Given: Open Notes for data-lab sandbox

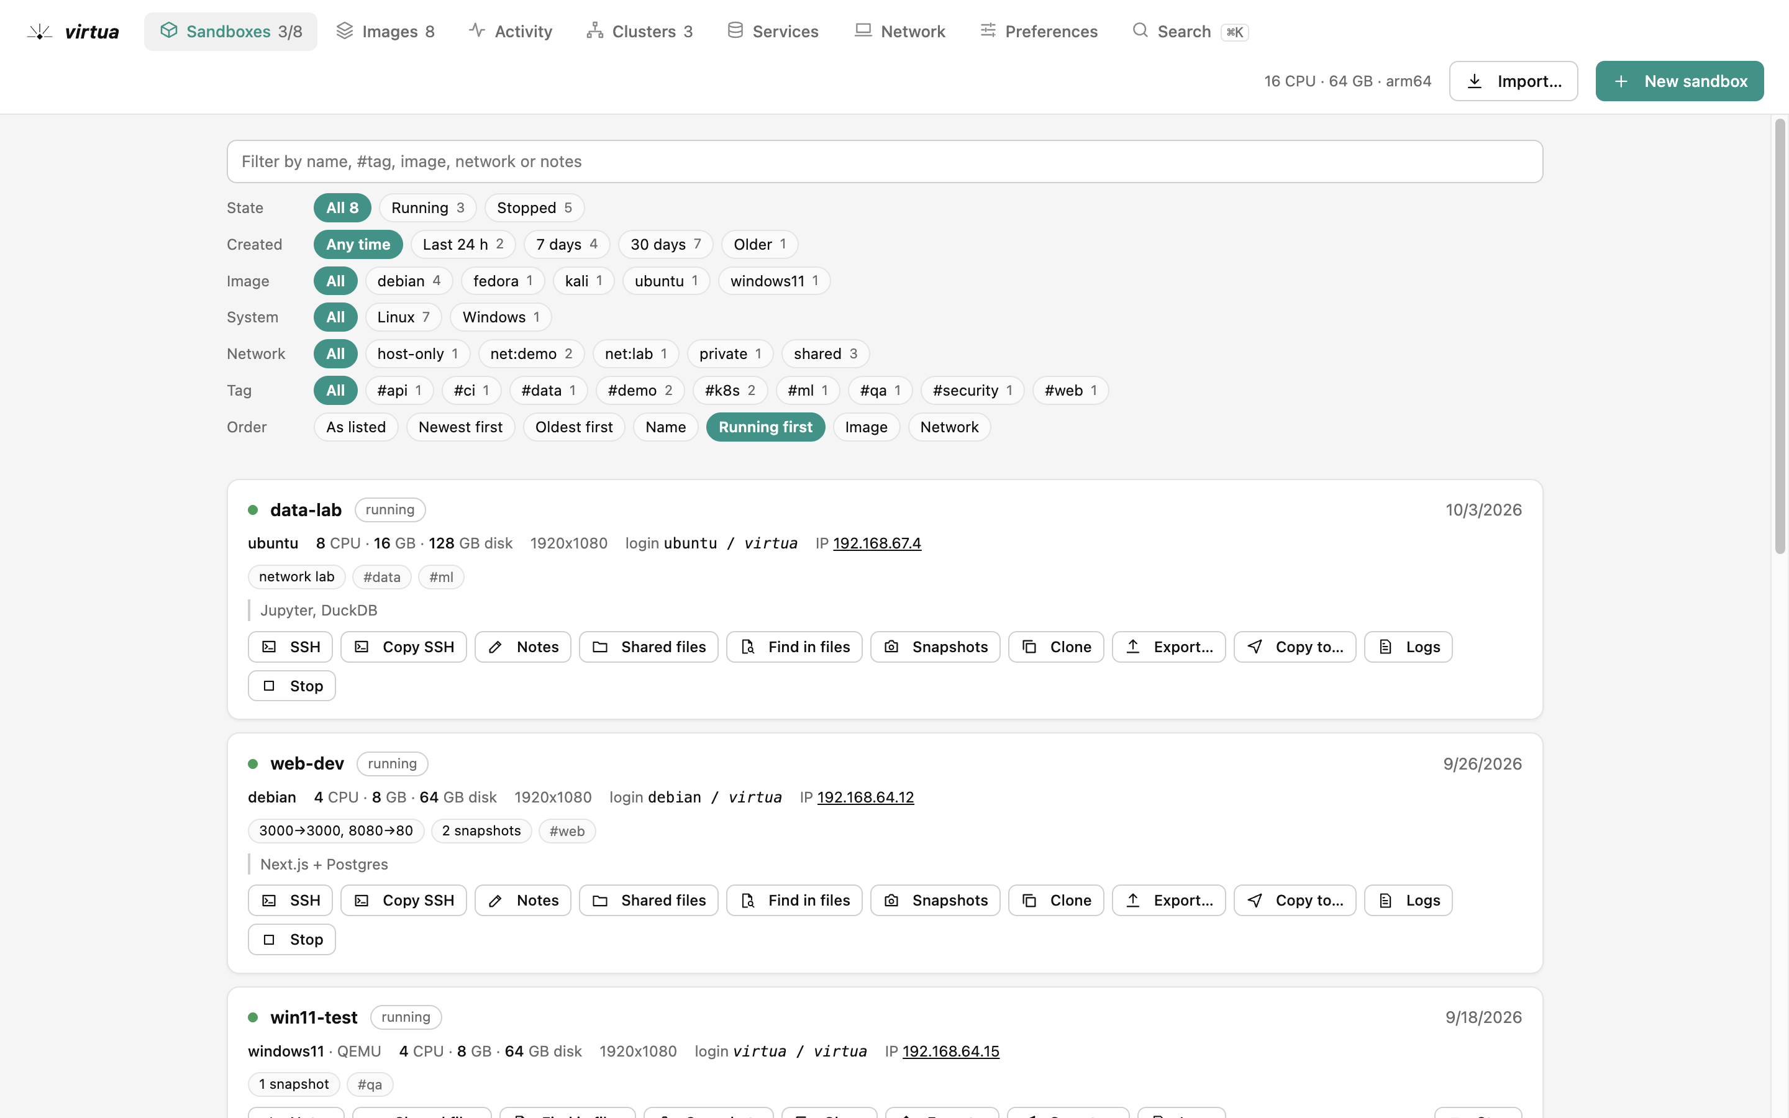Looking at the screenshot, I should [x=522, y=647].
